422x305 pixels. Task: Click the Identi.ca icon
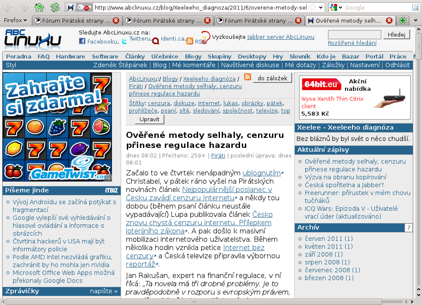(156, 41)
